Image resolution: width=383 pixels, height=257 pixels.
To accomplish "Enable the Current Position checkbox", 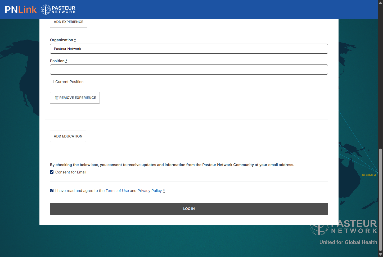I will pyautogui.click(x=52, y=82).
